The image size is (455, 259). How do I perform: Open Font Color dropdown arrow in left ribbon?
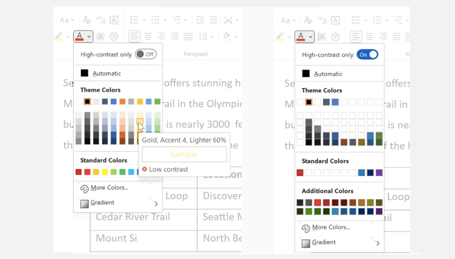click(x=89, y=37)
